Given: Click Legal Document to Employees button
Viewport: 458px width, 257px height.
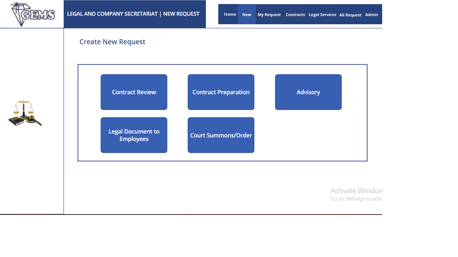Looking at the screenshot, I should click(x=134, y=135).
